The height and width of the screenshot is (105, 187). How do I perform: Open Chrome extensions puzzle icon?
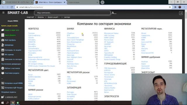(x=175, y=7)
